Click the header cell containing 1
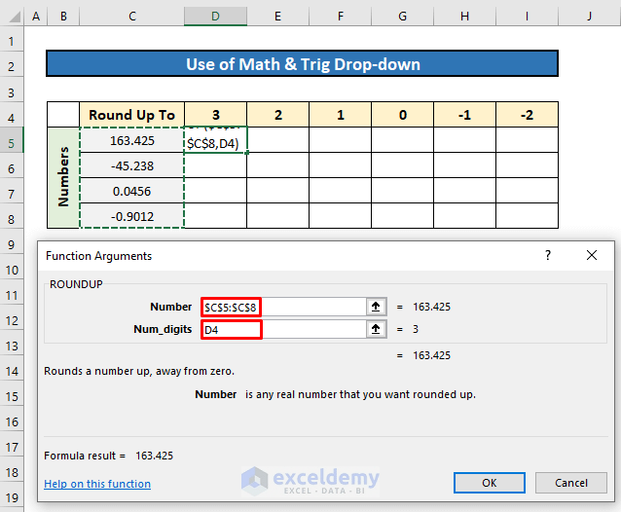This screenshot has height=512, width=621. (341, 115)
